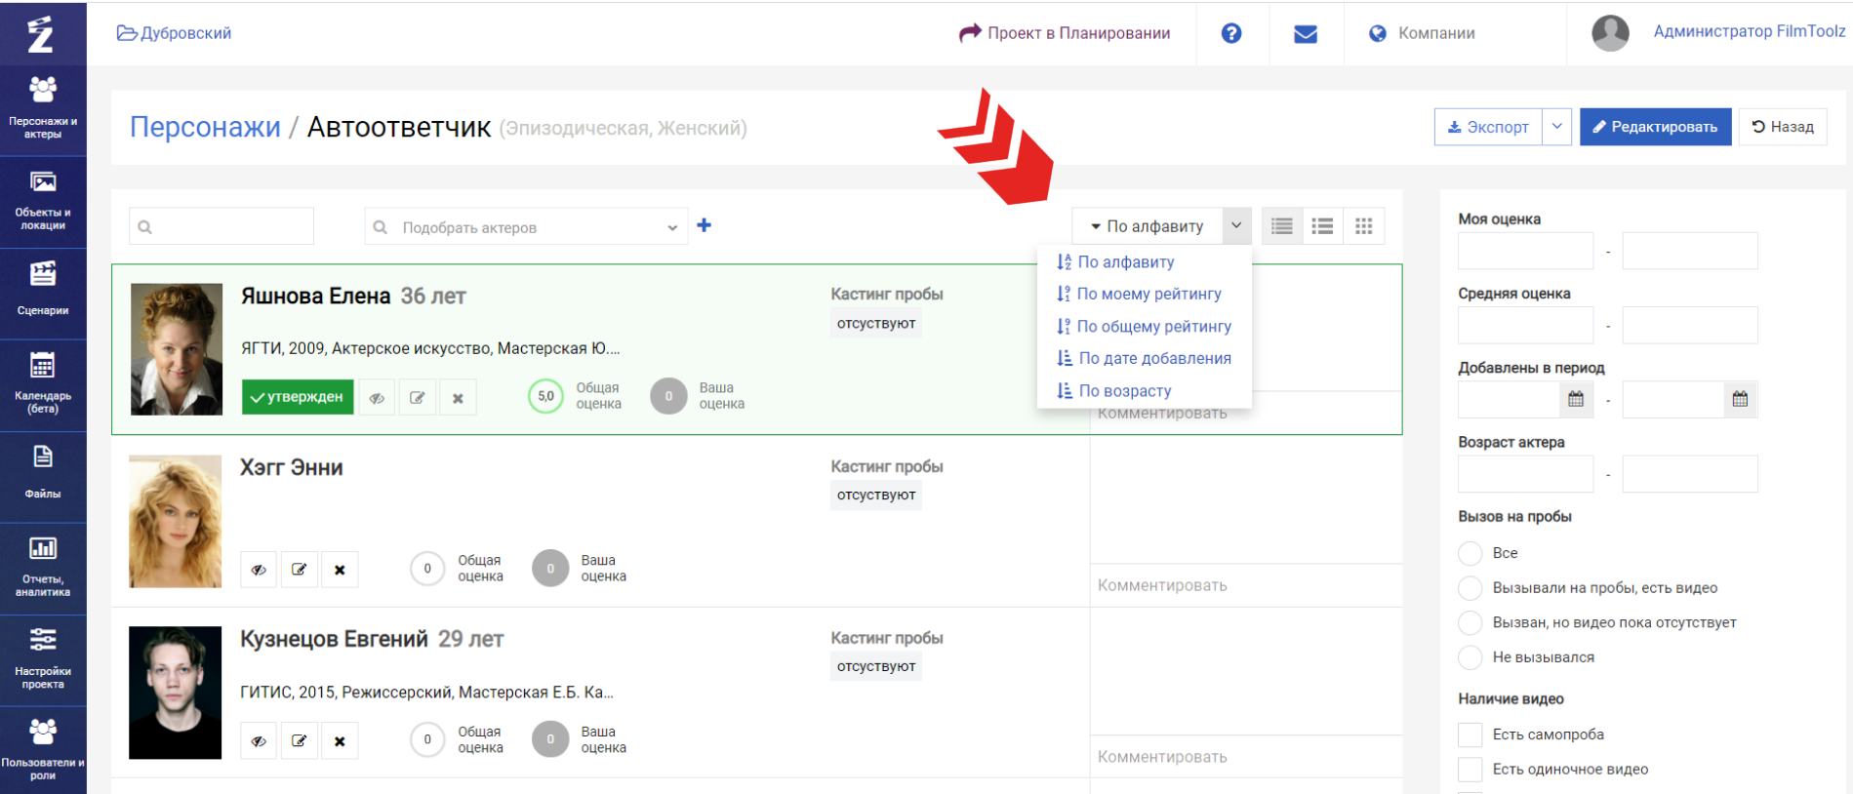Open Отчеты, аналитика sidebar section
Screen dimensions: 1853x794
43,569
